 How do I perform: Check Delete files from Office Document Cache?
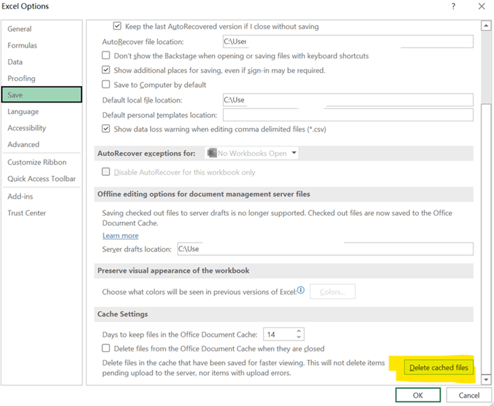106,348
